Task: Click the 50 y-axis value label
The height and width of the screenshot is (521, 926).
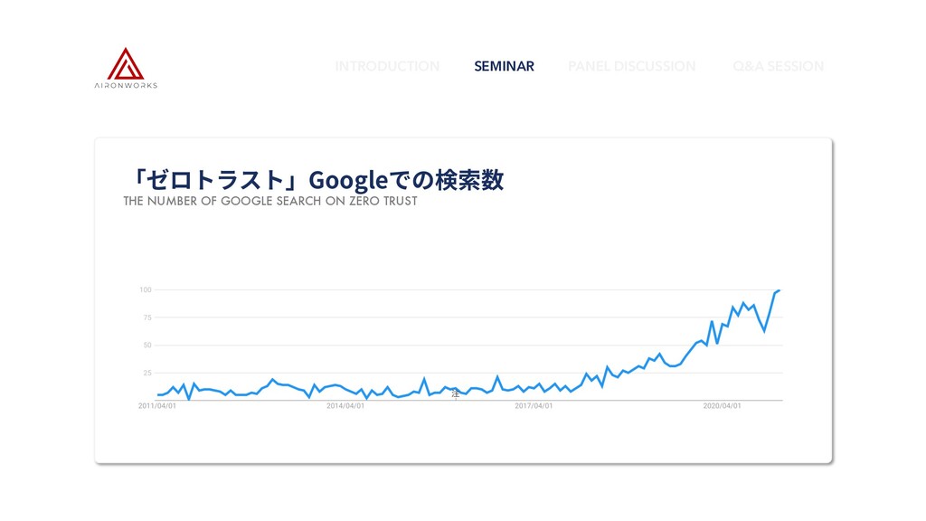Action: click(147, 345)
